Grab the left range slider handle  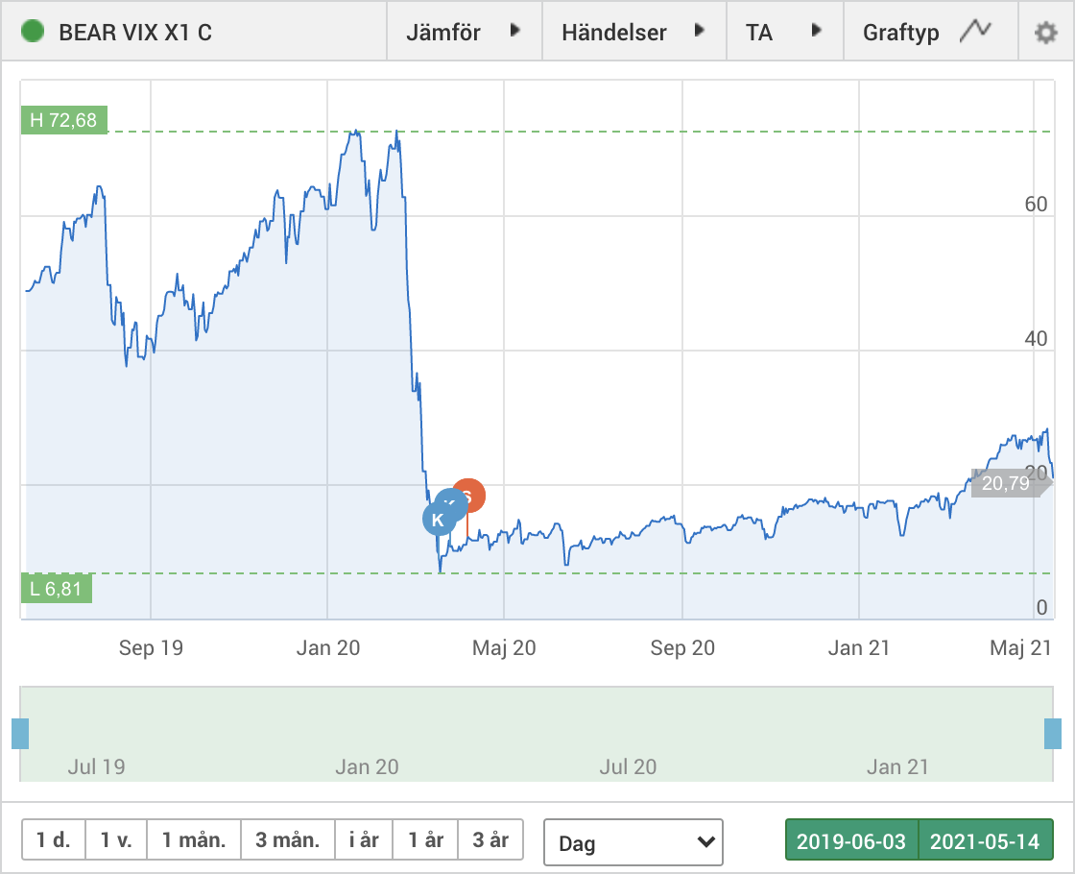[20, 733]
